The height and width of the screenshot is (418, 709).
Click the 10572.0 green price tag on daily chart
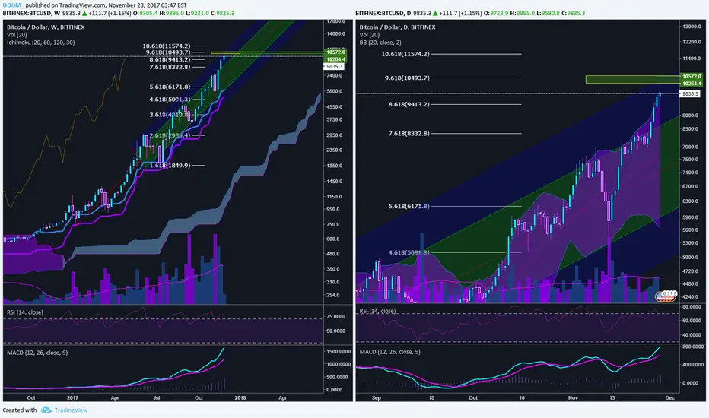pyautogui.click(x=692, y=76)
